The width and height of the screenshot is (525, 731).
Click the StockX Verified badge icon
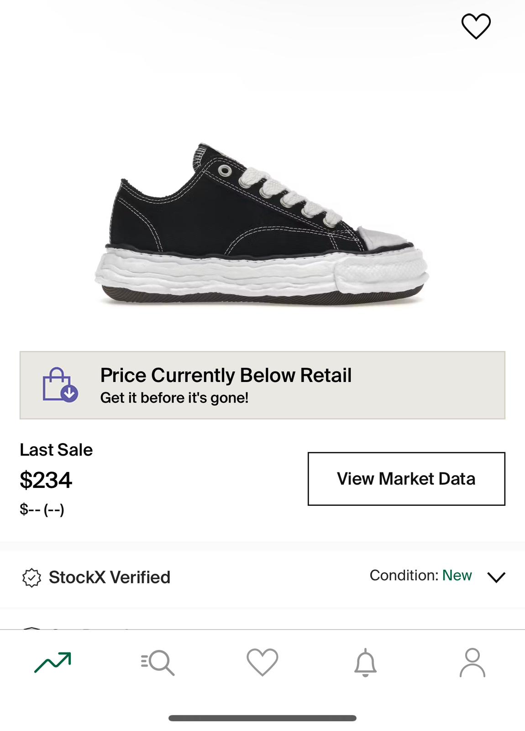[31, 577]
